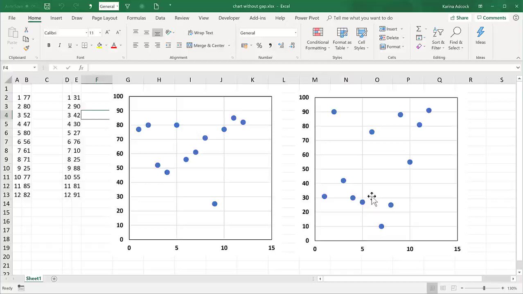Open the Comments panel
The width and height of the screenshot is (523, 294).
494,18
